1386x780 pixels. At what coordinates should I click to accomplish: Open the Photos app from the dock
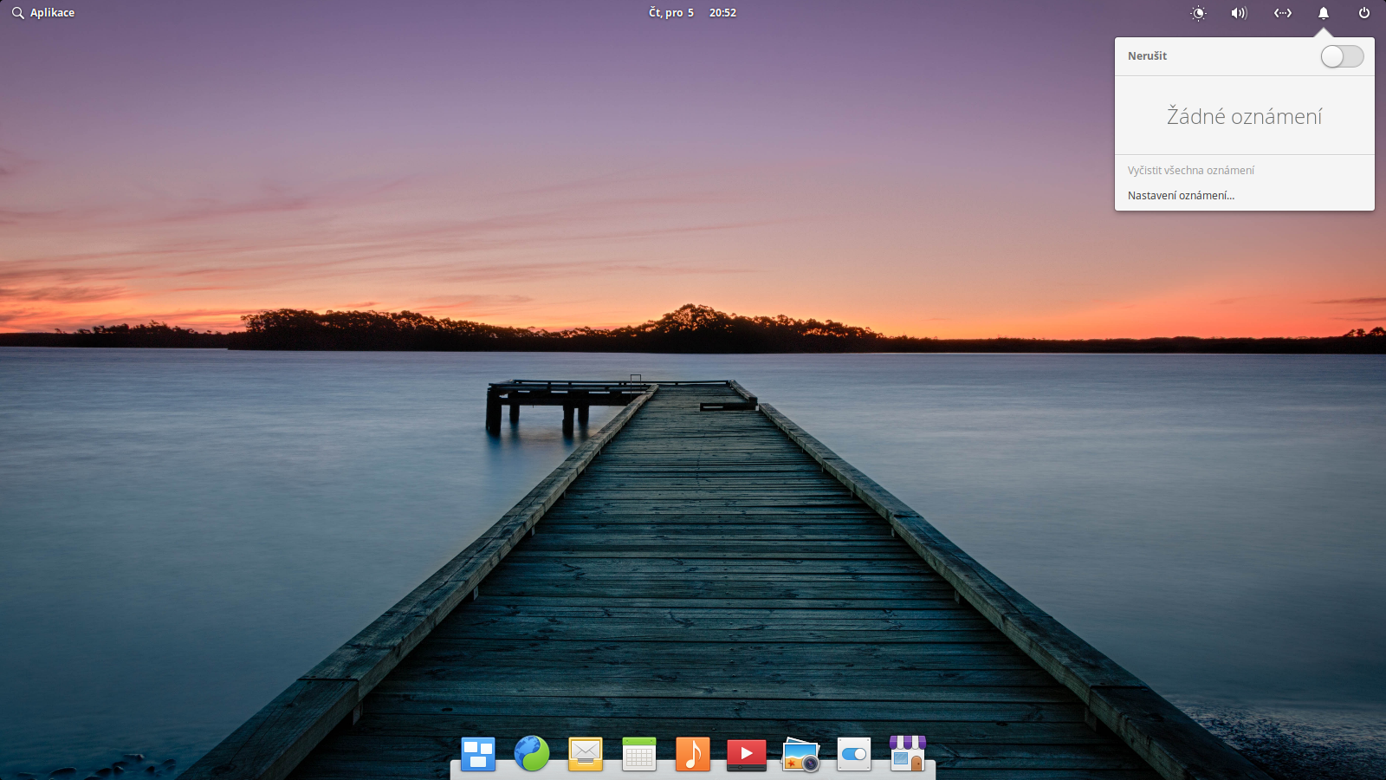pos(800,754)
